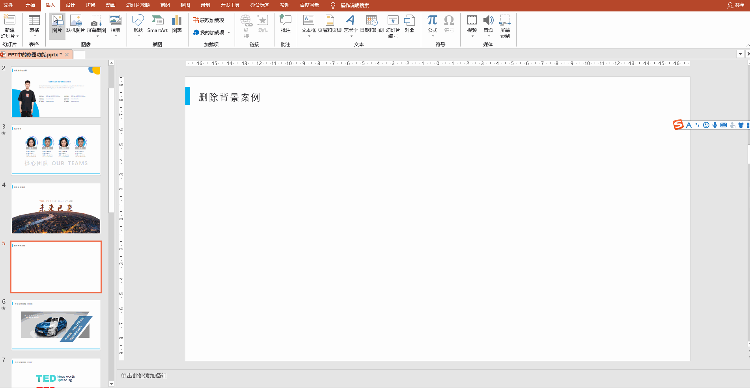Screen dimensions: 750x388
Task: Select slide 4 thumbnail with city image
Action: coord(56,209)
